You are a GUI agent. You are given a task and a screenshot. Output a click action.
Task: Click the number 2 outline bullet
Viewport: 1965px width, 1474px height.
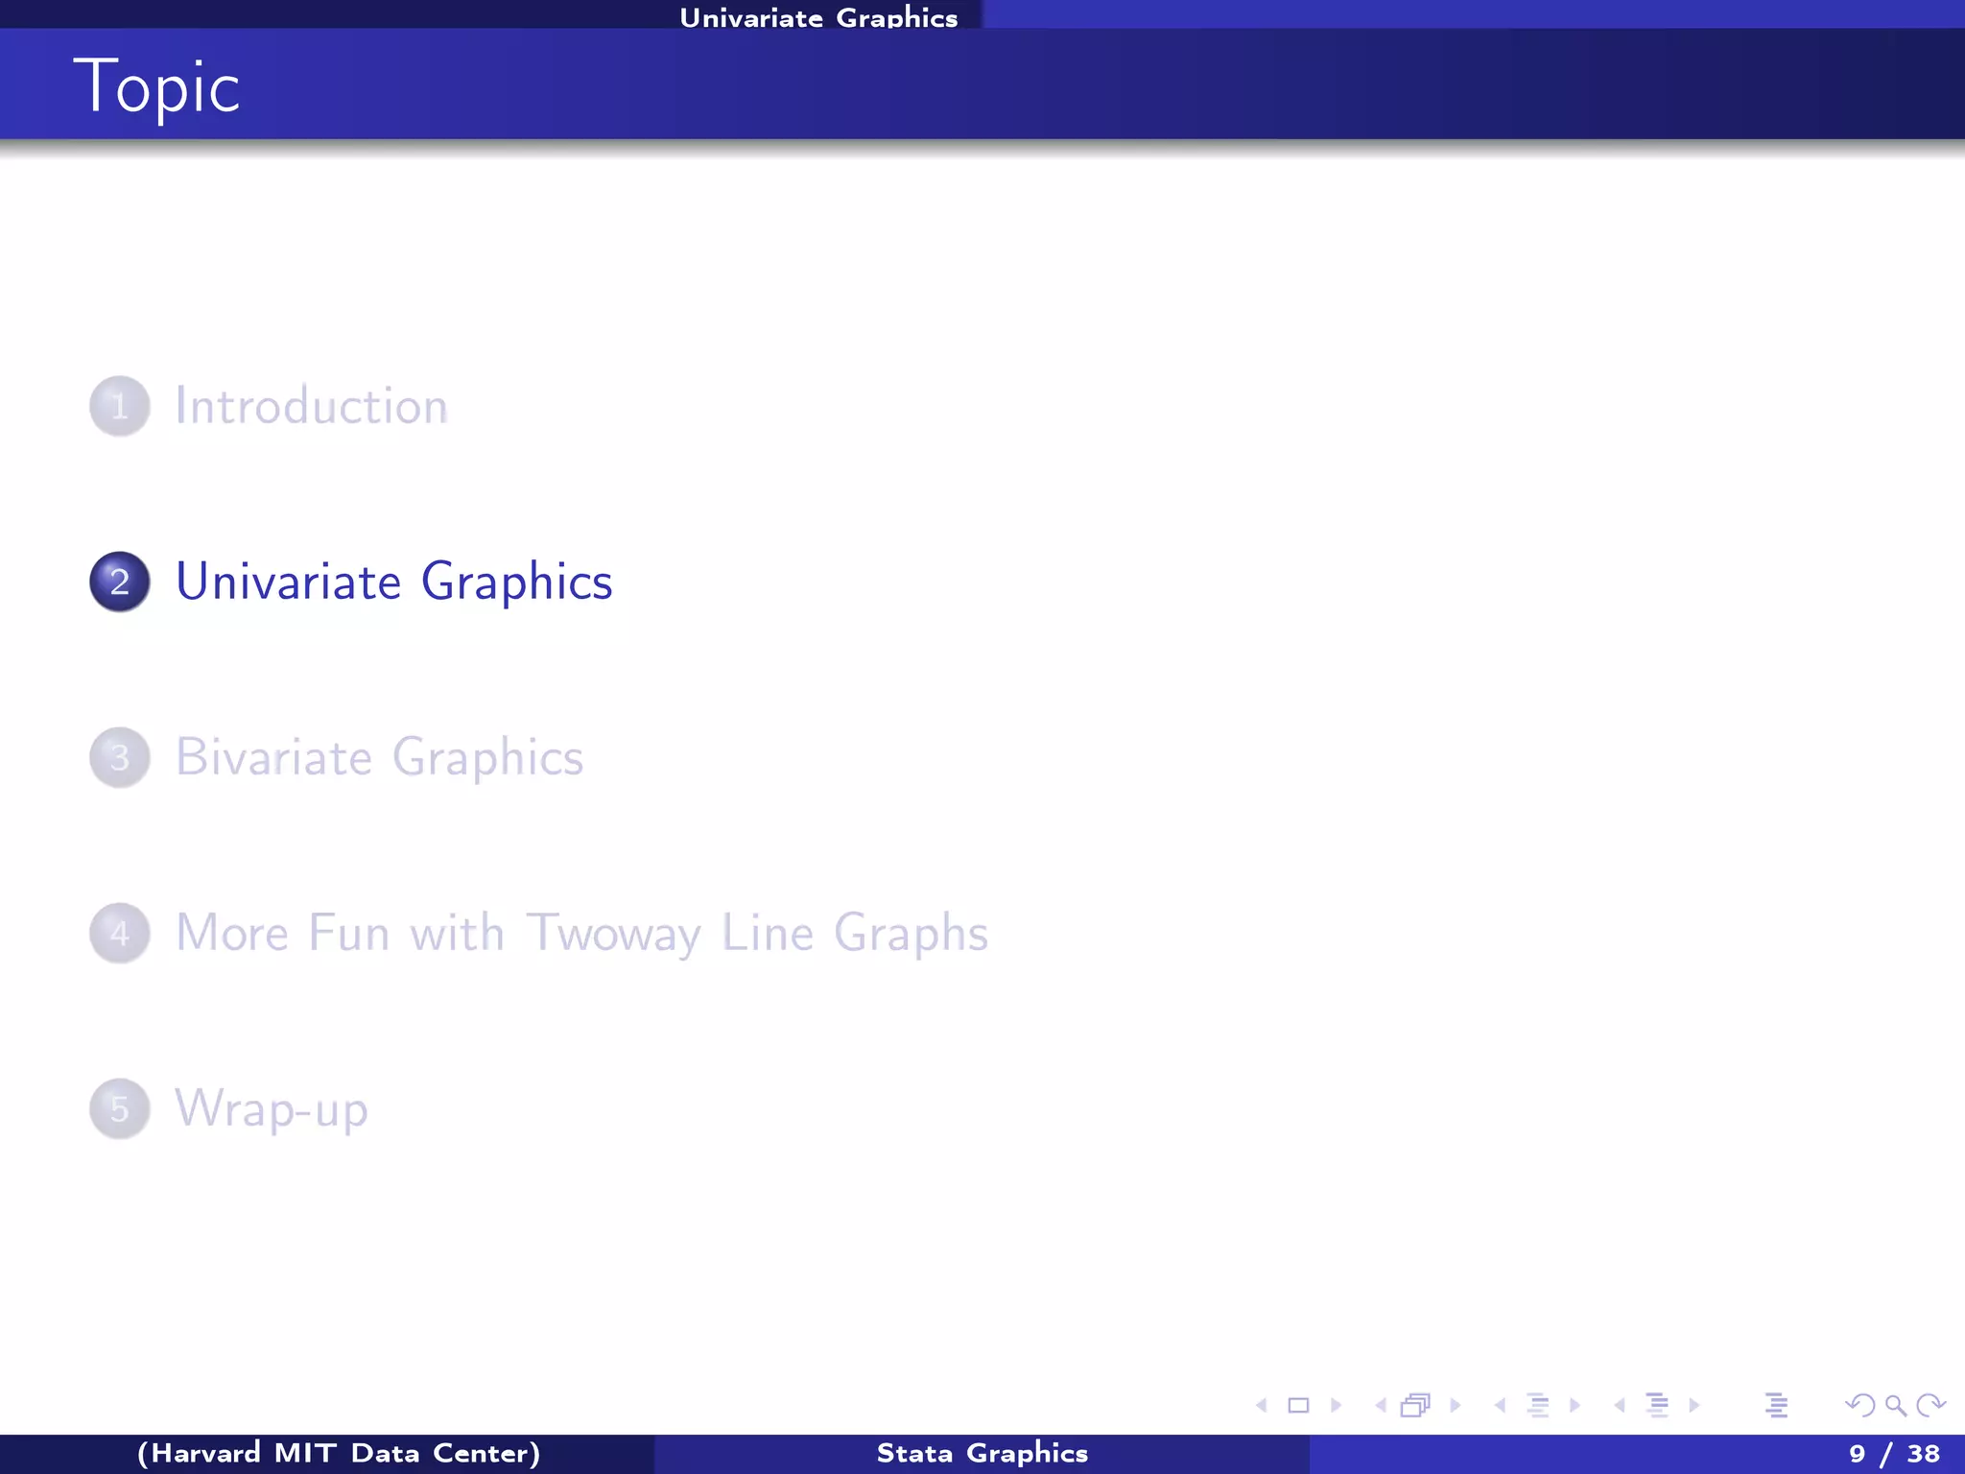pos(120,582)
